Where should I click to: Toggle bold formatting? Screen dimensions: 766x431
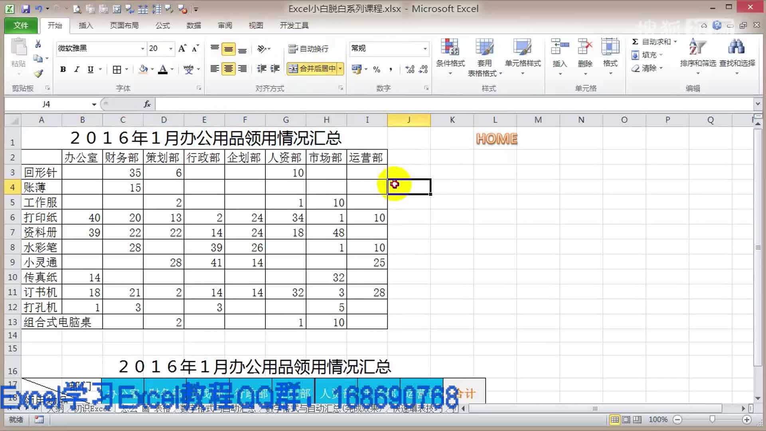(x=63, y=69)
